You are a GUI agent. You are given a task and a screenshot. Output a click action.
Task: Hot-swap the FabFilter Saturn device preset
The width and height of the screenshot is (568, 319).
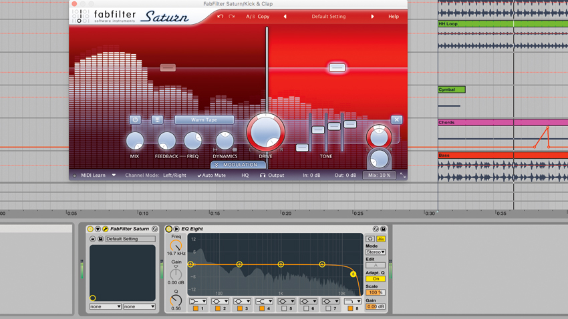point(154,229)
